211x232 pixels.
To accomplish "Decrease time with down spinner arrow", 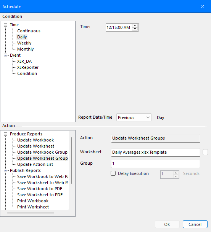I will point(135,29).
